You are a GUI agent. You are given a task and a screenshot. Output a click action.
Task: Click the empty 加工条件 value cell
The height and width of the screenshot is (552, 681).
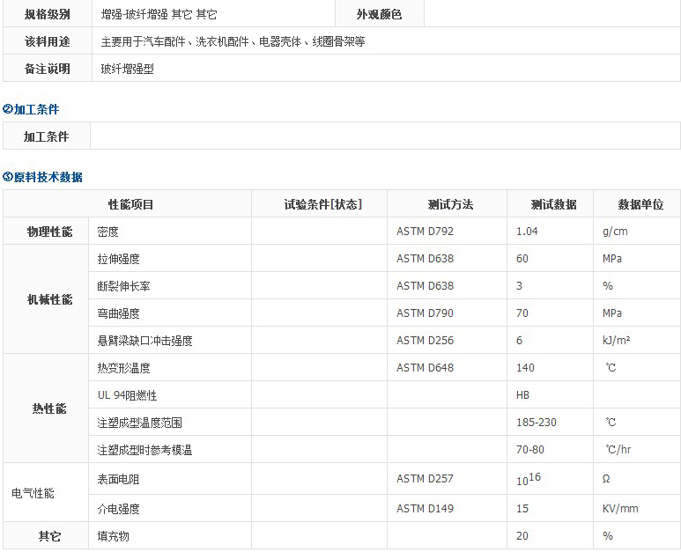click(x=385, y=136)
